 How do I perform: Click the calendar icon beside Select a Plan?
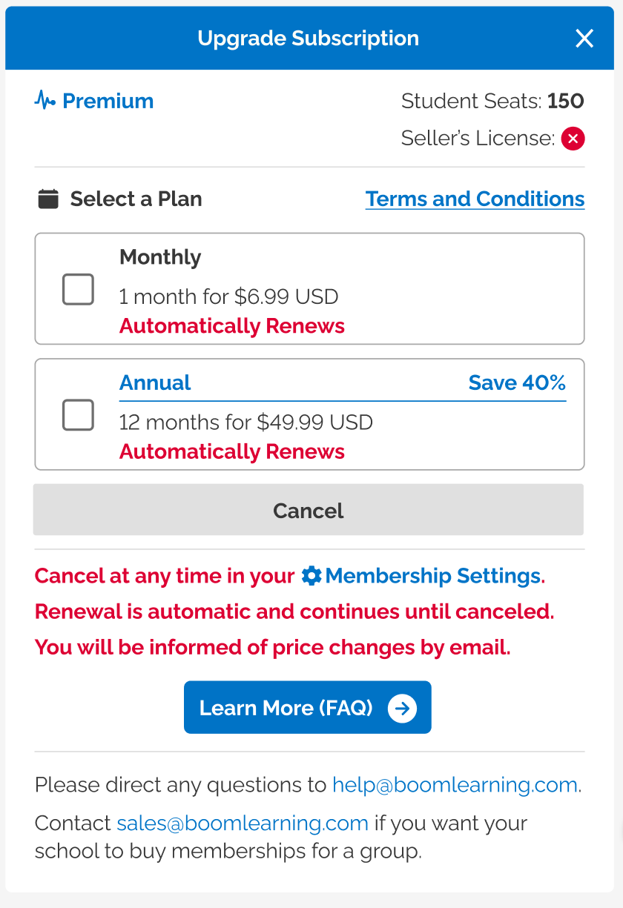point(48,199)
